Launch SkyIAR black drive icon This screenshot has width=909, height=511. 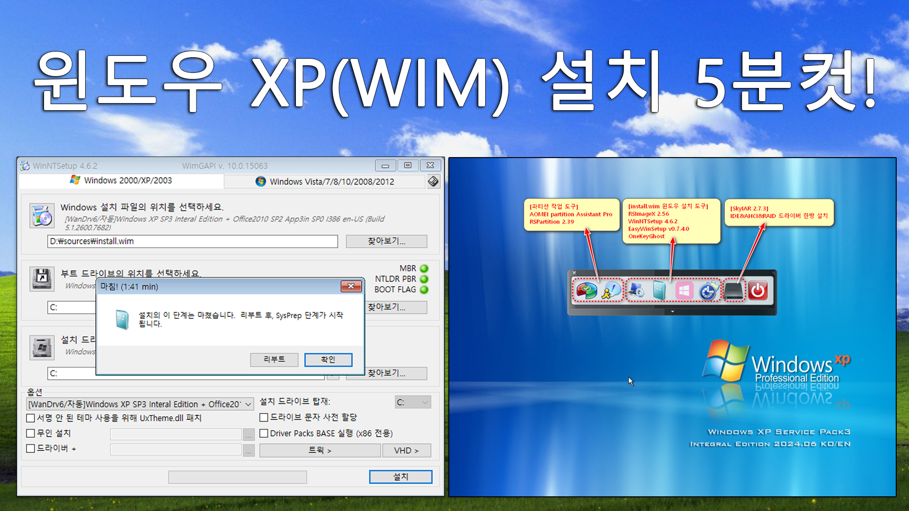734,291
